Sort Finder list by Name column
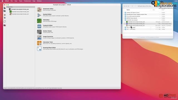178x100 pixels. point(128,10)
